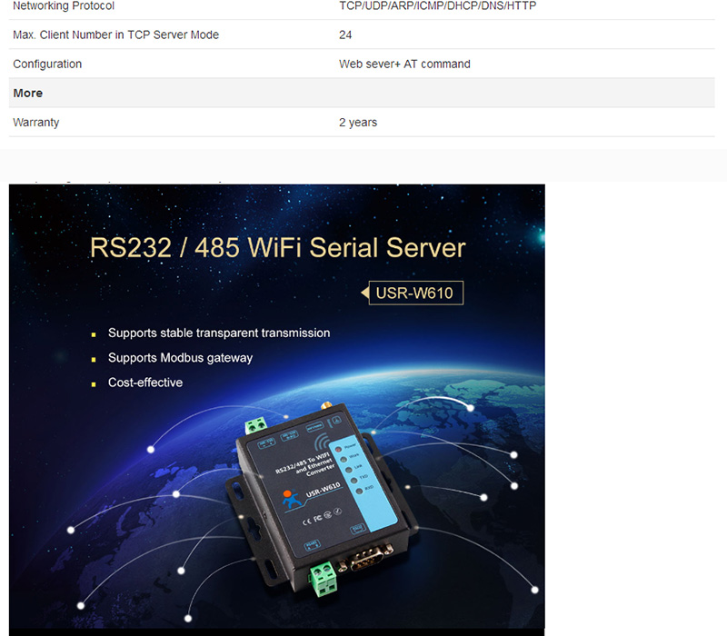Click the Cost-effective bullet text
Viewport: 727px width, 636px height.
144,383
